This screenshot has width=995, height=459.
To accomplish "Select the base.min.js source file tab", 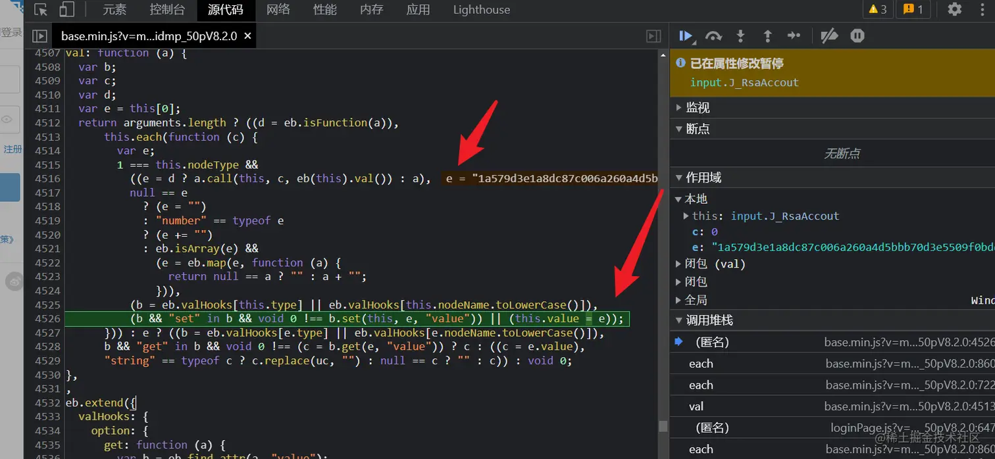I will (149, 36).
